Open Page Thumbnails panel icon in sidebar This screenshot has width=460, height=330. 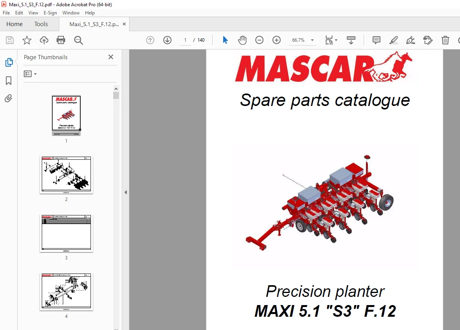tap(9, 62)
